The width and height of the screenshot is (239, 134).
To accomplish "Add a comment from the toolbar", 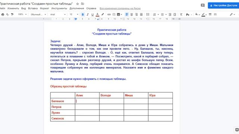I will (x=114, y=15).
